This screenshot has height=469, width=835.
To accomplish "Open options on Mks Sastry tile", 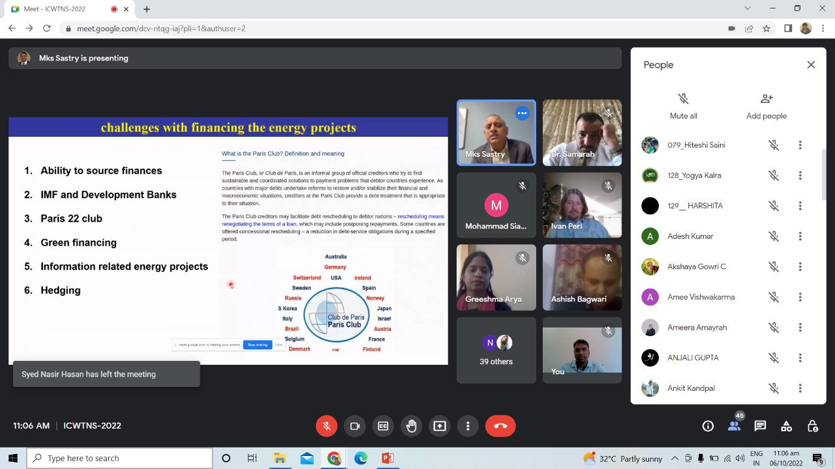I will [x=522, y=113].
